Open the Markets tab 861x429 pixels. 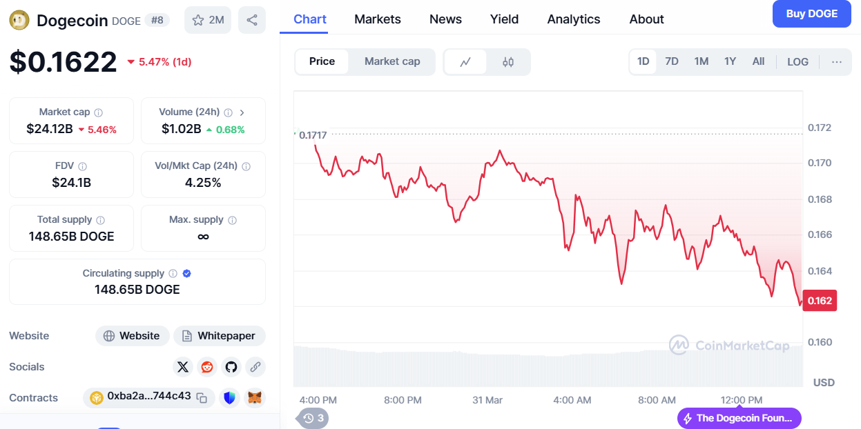point(378,19)
